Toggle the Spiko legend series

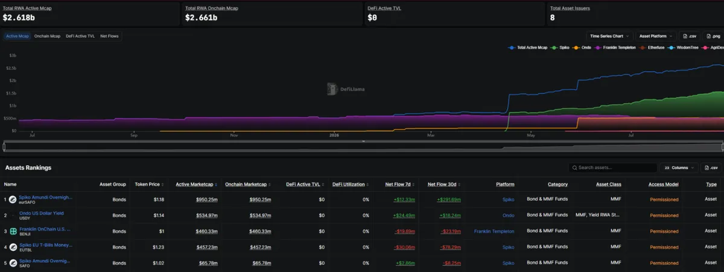(559, 47)
